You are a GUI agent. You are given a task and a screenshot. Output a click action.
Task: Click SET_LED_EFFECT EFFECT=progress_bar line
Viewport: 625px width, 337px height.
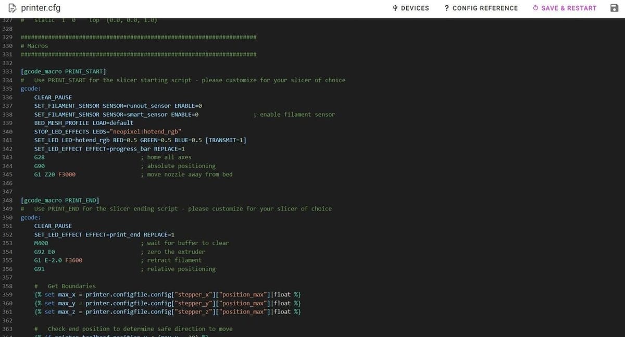(109, 149)
